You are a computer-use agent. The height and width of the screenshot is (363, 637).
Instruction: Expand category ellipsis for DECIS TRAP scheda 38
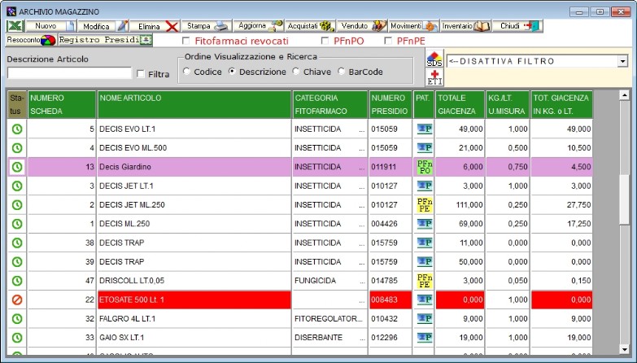click(x=362, y=243)
